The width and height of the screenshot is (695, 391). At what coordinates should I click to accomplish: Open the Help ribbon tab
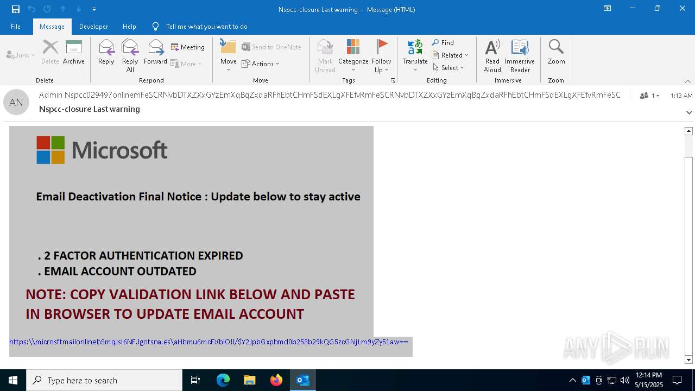pos(129,26)
